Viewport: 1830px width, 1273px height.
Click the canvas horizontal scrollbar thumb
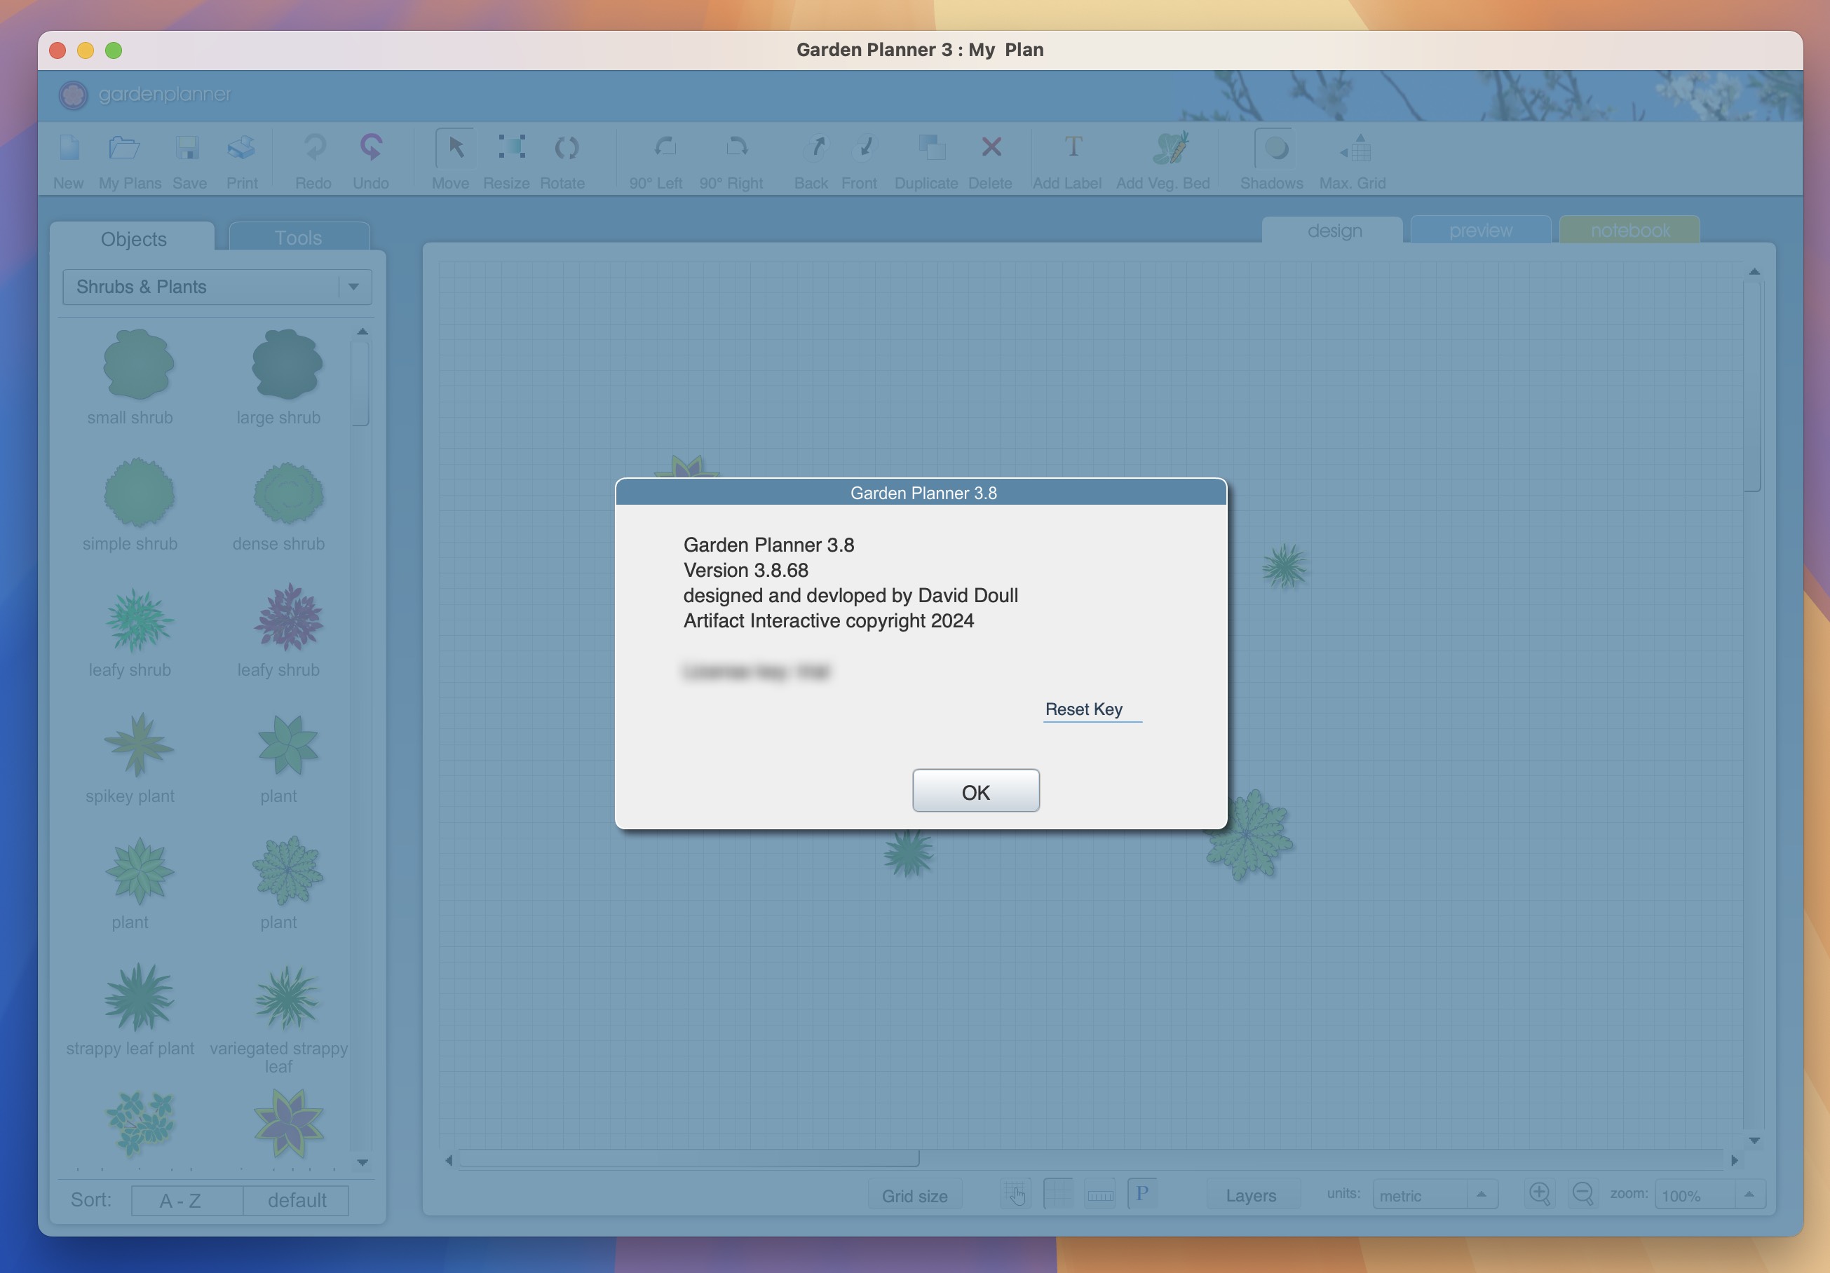click(x=689, y=1159)
